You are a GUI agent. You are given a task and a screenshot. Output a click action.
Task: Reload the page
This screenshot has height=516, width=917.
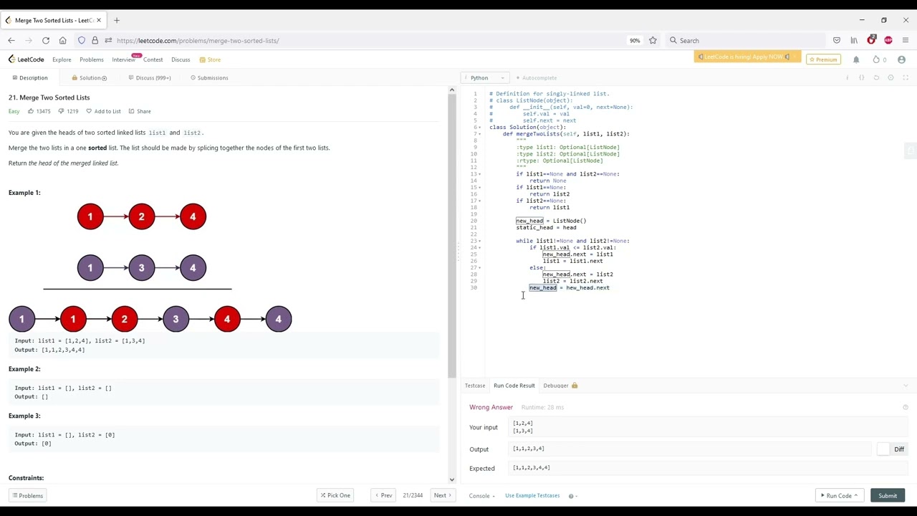pos(46,41)
